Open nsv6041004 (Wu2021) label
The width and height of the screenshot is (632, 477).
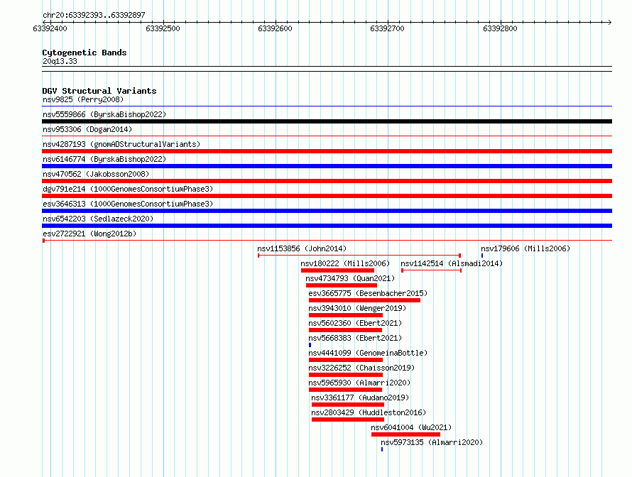point(411,427)
